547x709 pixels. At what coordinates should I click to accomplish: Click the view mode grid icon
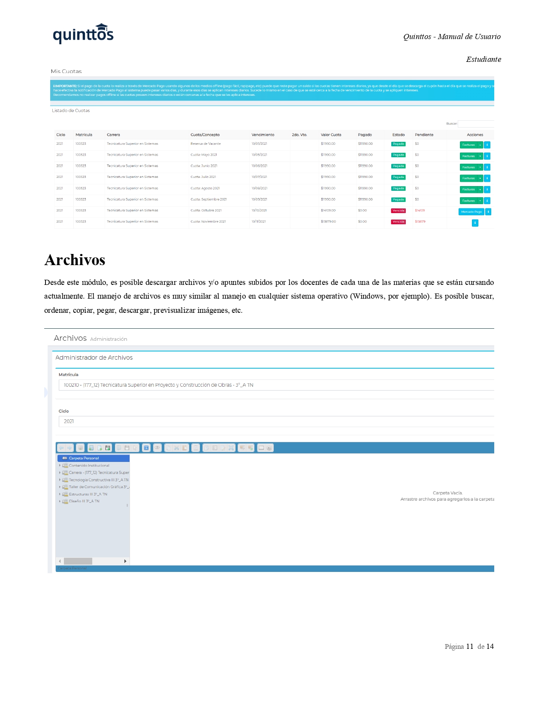point(261,448)
